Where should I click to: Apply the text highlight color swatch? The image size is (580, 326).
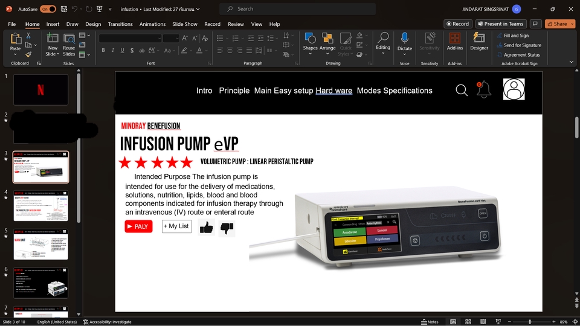[184, 50]
